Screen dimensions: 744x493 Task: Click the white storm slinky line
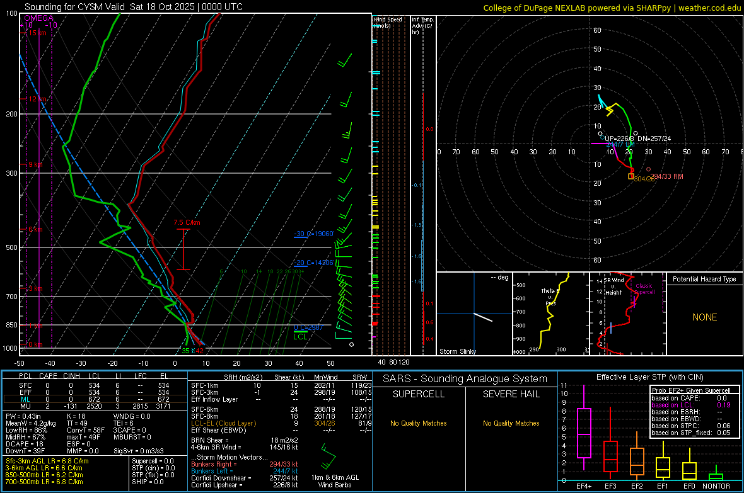click(x=483, y=317)
